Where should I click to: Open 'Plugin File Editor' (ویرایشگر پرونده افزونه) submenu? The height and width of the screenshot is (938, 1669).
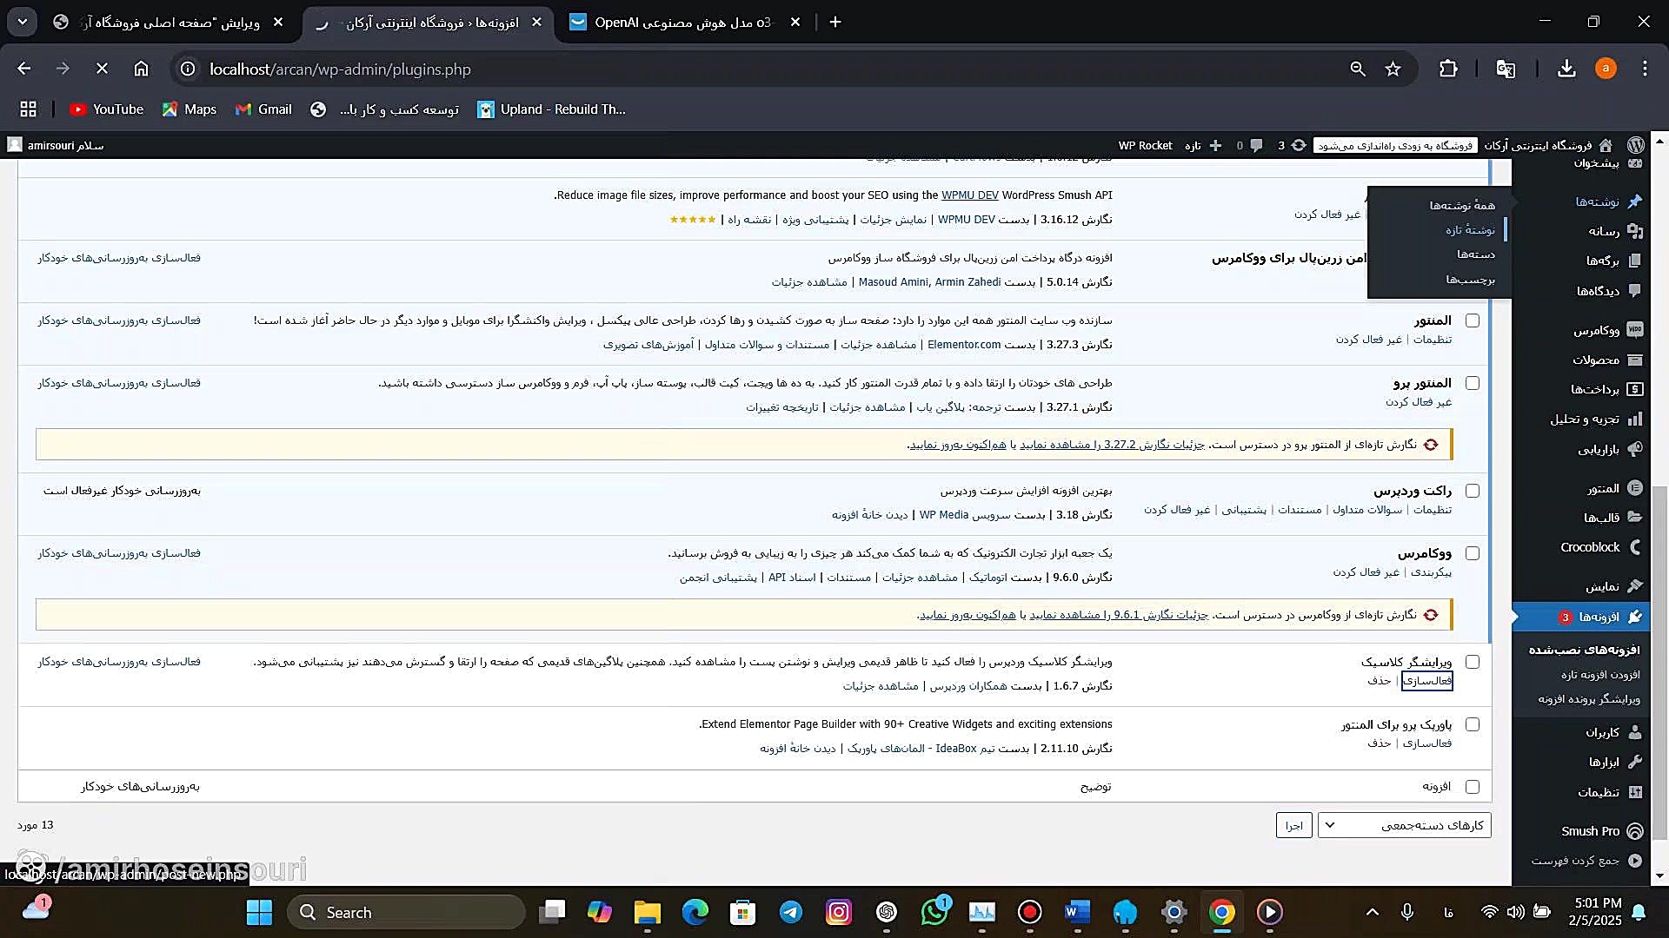point(1589,699)
